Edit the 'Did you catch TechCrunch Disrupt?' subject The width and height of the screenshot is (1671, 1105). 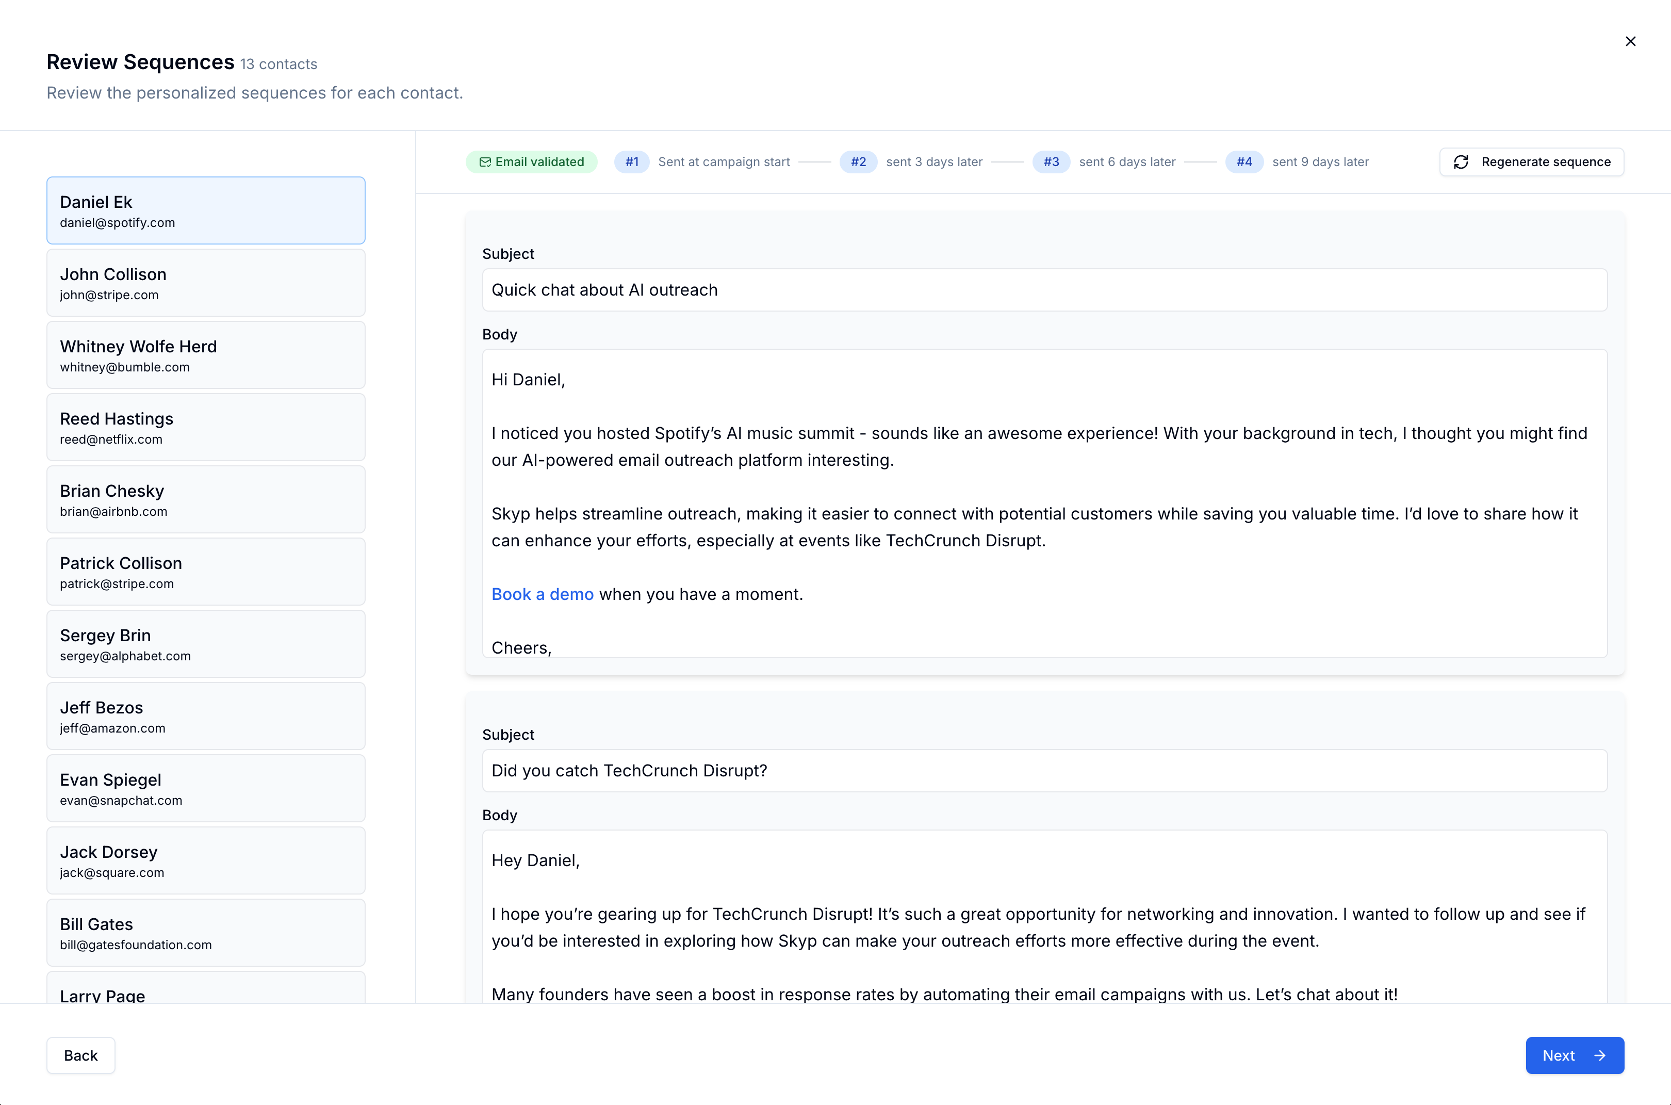tap(1044, 770)
